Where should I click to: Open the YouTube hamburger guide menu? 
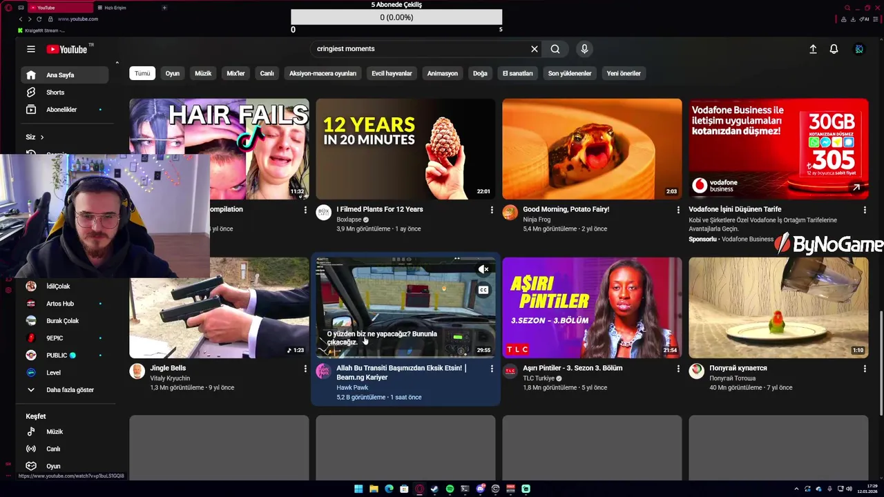point(31,49)
